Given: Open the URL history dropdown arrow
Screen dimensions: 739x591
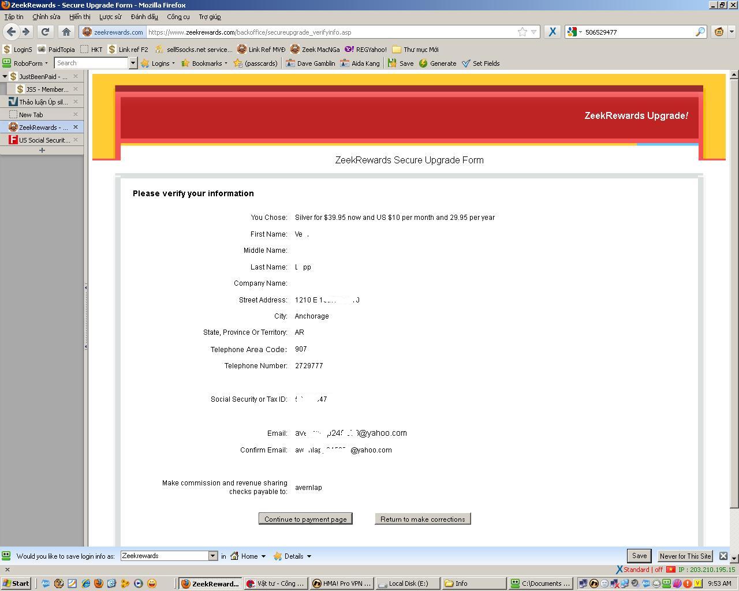Looking at the screenshot, I should pos(534,32).
